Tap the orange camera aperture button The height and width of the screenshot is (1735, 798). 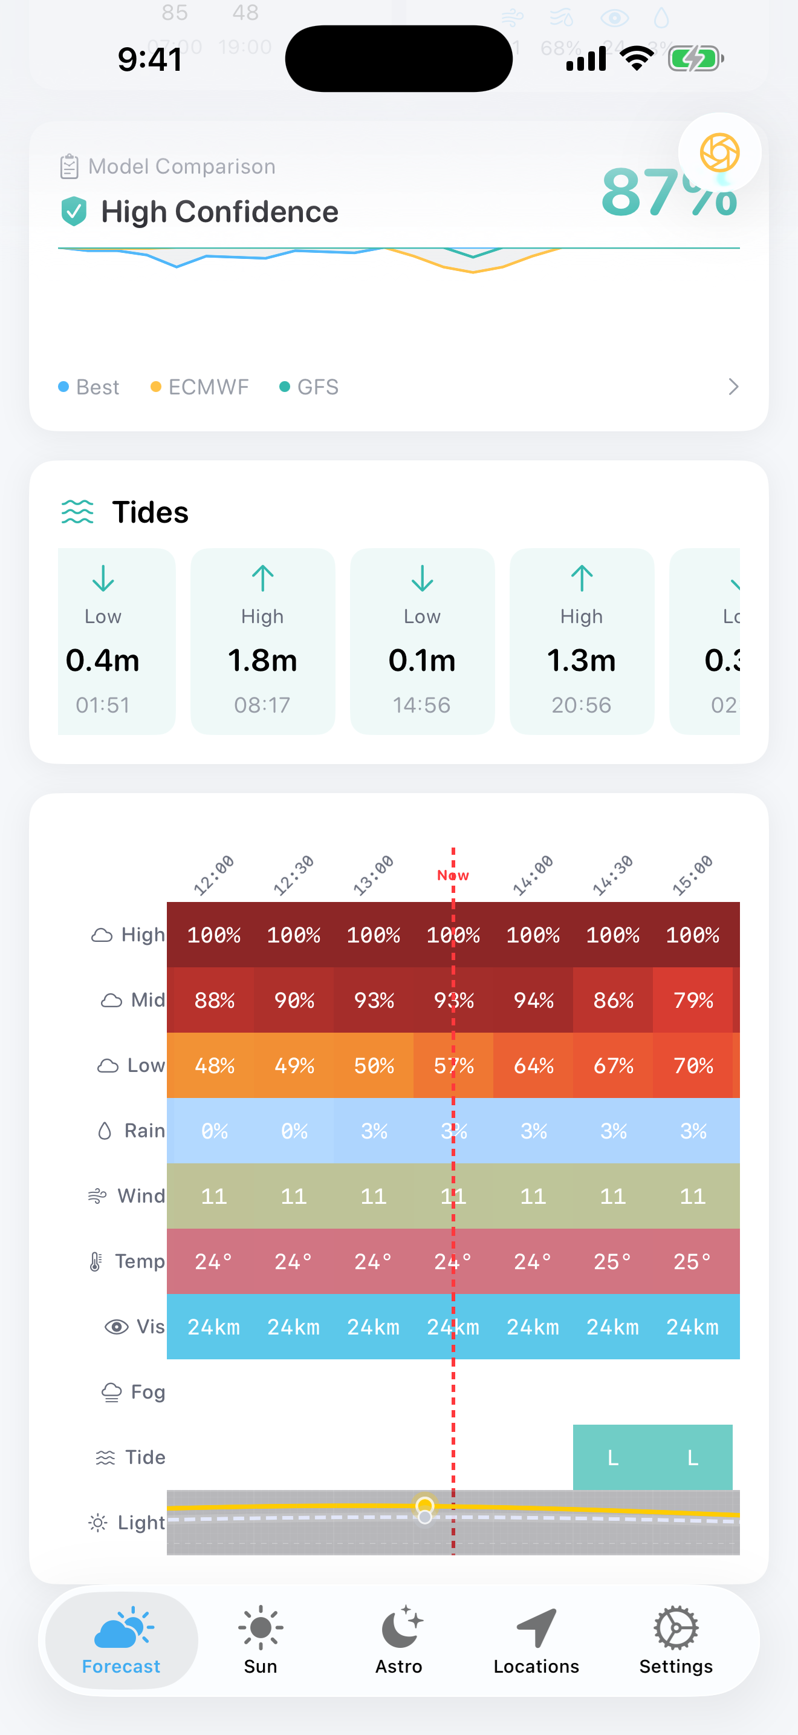[x=719, y=152]
